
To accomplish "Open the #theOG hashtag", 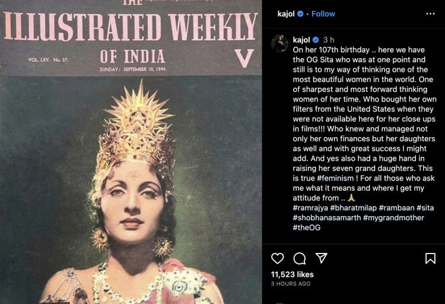I will [x=307, y=227].
